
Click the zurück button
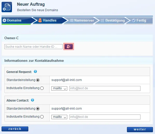coord(15,129)
